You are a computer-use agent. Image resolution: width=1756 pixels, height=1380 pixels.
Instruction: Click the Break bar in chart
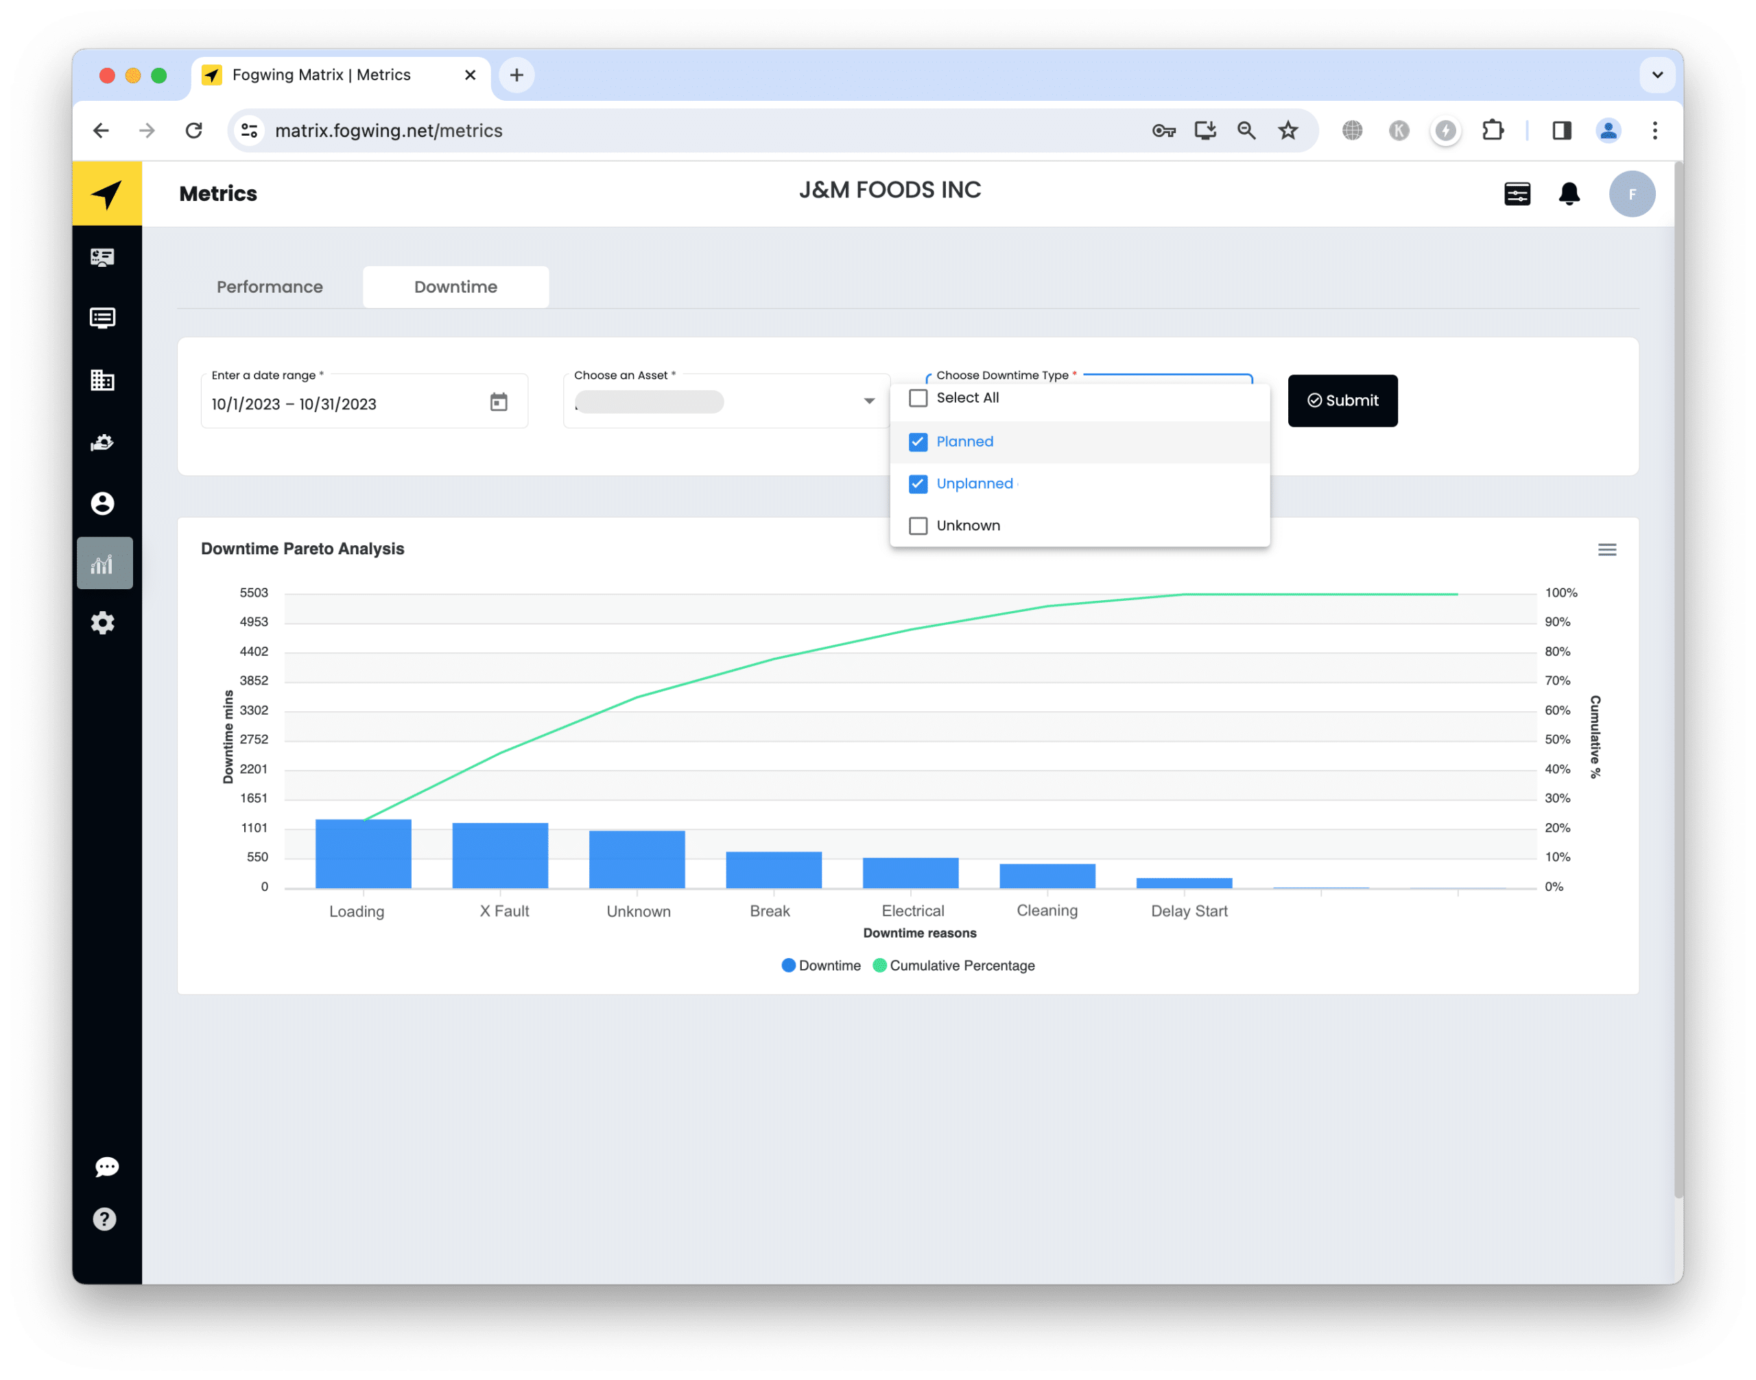point(774,870)
